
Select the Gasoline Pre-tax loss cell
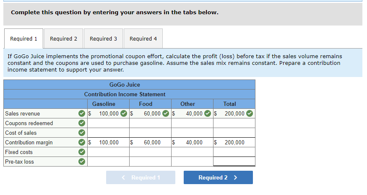pyautogui.click(x=108, y=162)
